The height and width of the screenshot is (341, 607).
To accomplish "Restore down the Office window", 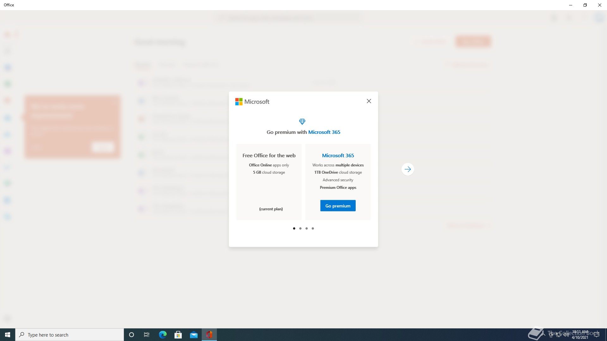I will 585,5.
